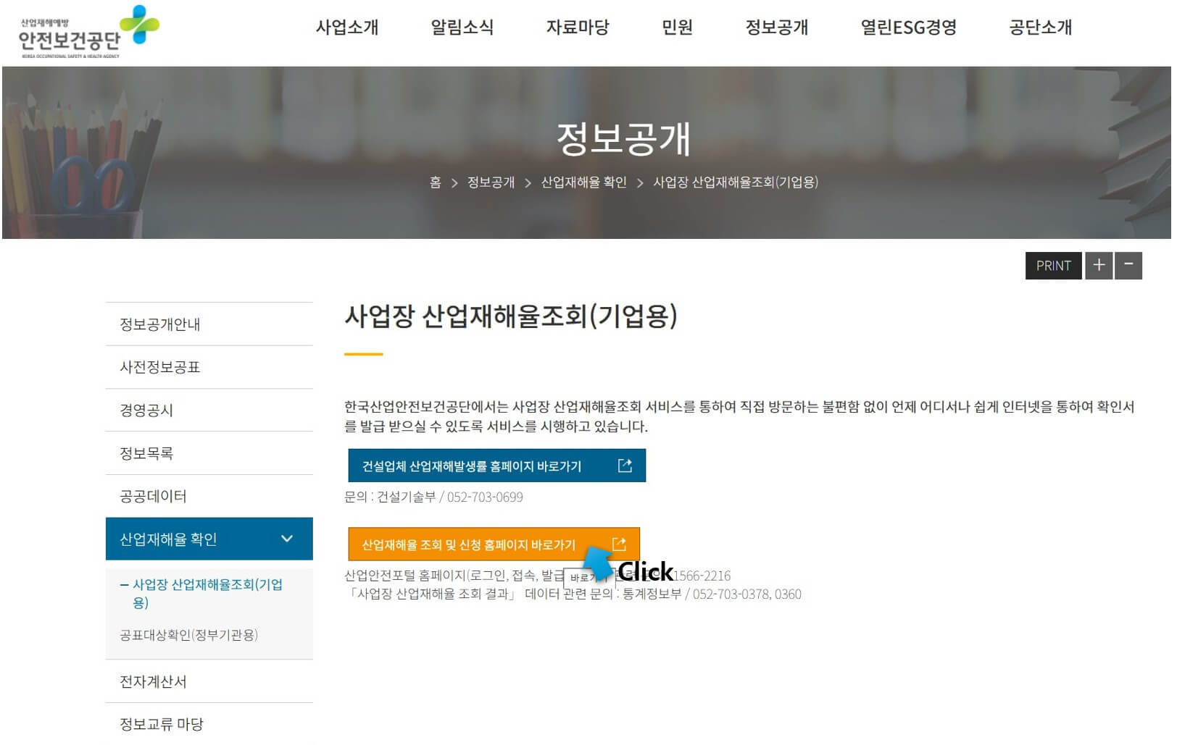1177x745 pixels.
Task: Open the 민원 menu
Action: tap(677, 28)
